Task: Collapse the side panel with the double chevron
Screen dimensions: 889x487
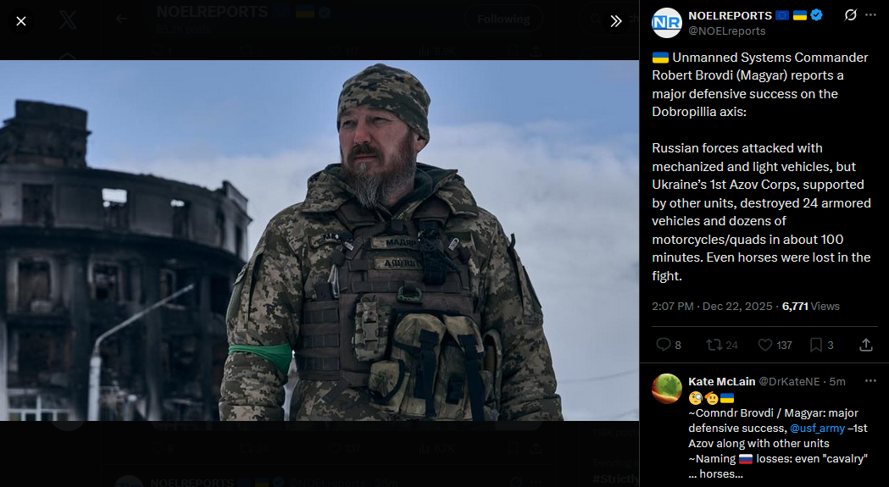Action: coord(616,21)
